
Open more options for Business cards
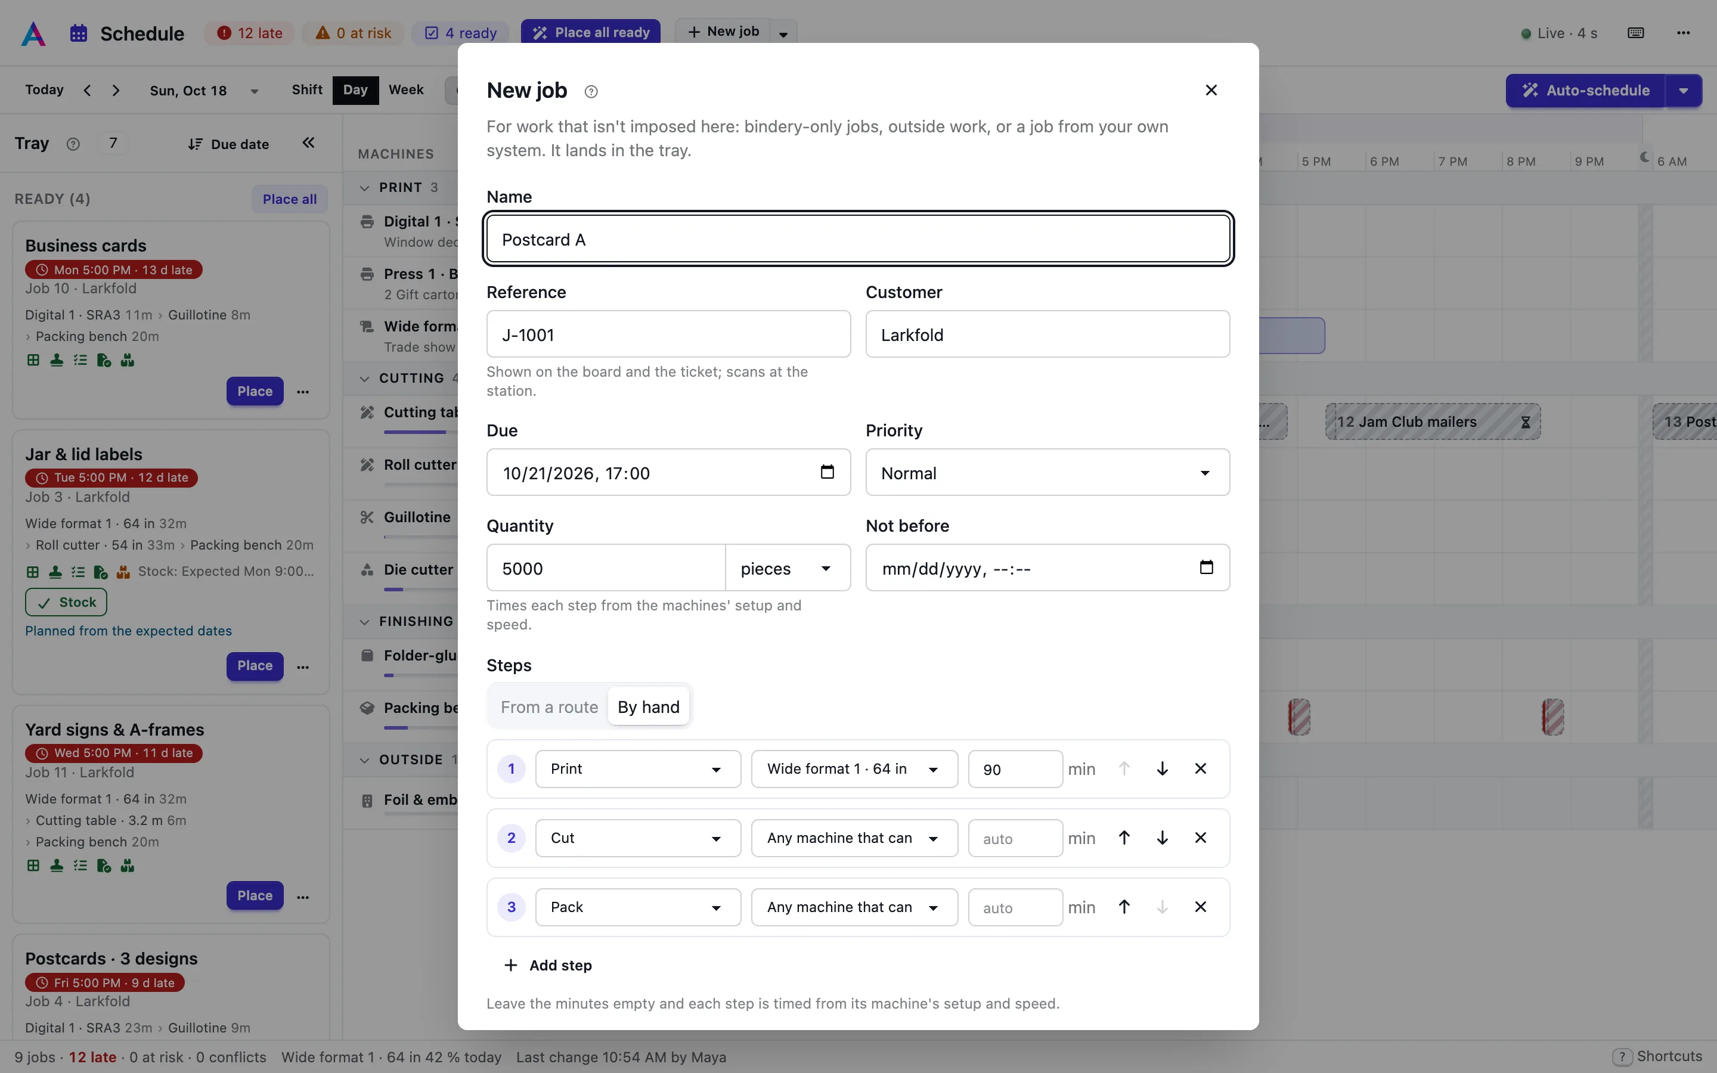303,392
